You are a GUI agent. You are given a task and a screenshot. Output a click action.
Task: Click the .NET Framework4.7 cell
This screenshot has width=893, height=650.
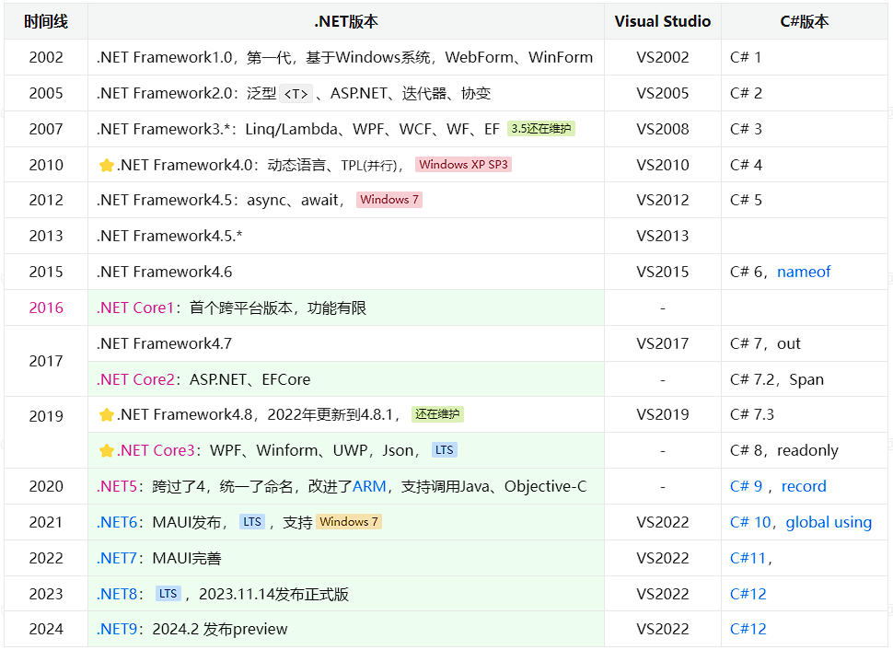(x=346, y=343)
